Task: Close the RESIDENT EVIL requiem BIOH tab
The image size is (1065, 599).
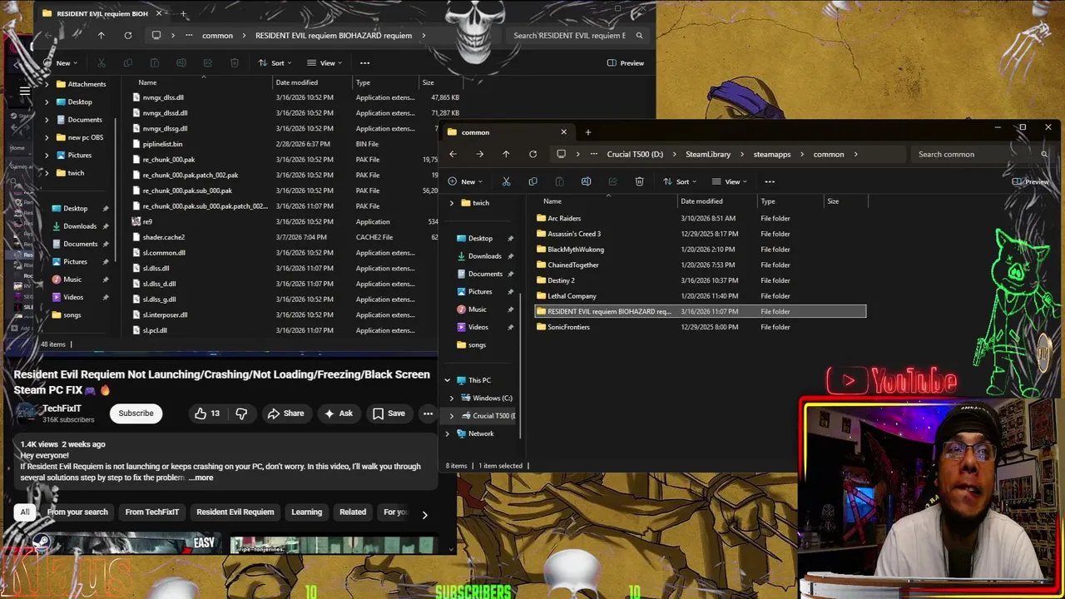Action: coord(159,13)
